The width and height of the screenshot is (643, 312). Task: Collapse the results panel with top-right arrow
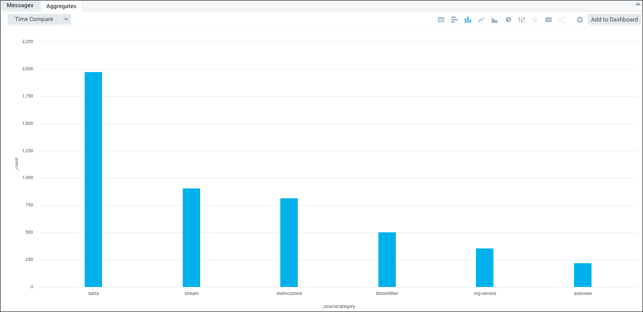[638, 4]
